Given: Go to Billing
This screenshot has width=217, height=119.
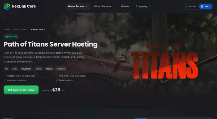Looking at the screenshot, I should (x=190, y=6).
